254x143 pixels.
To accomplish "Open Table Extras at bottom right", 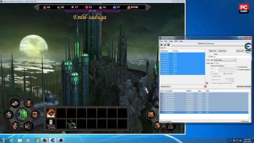I will [x=244, y=121].
